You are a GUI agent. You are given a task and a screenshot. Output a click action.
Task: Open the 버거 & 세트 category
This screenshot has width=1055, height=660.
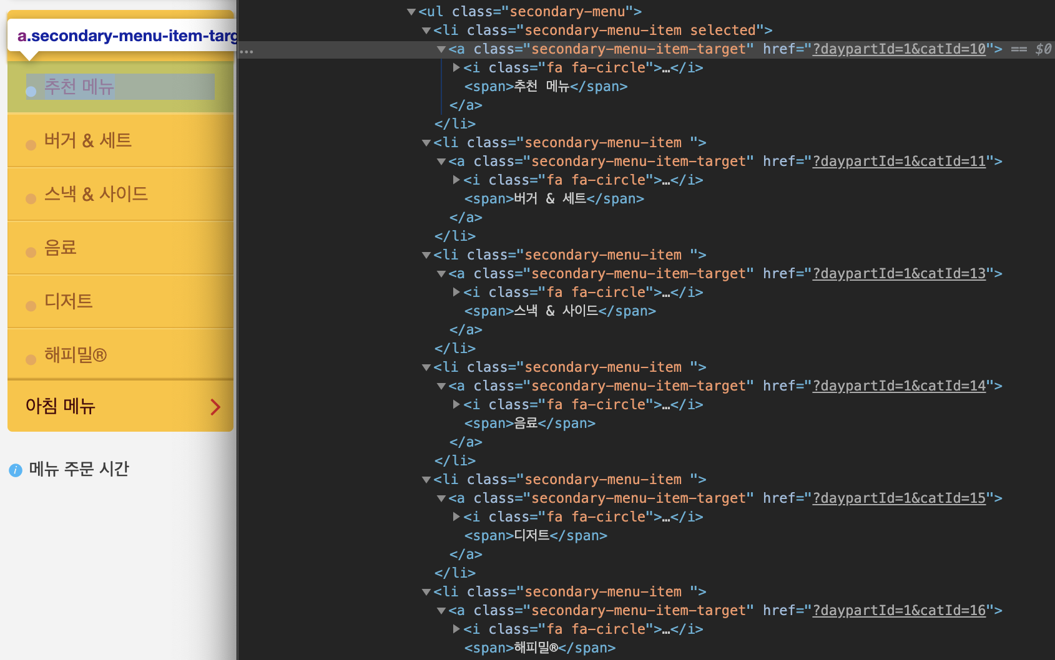point(120,140)
